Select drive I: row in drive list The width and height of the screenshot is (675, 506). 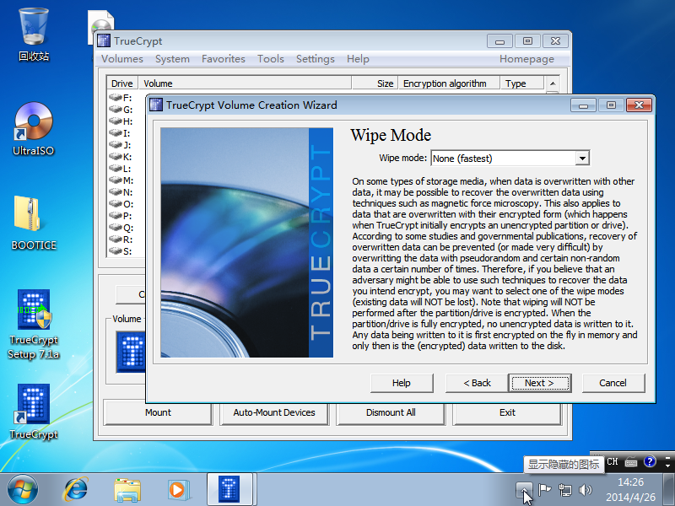(x=121, y=133)
